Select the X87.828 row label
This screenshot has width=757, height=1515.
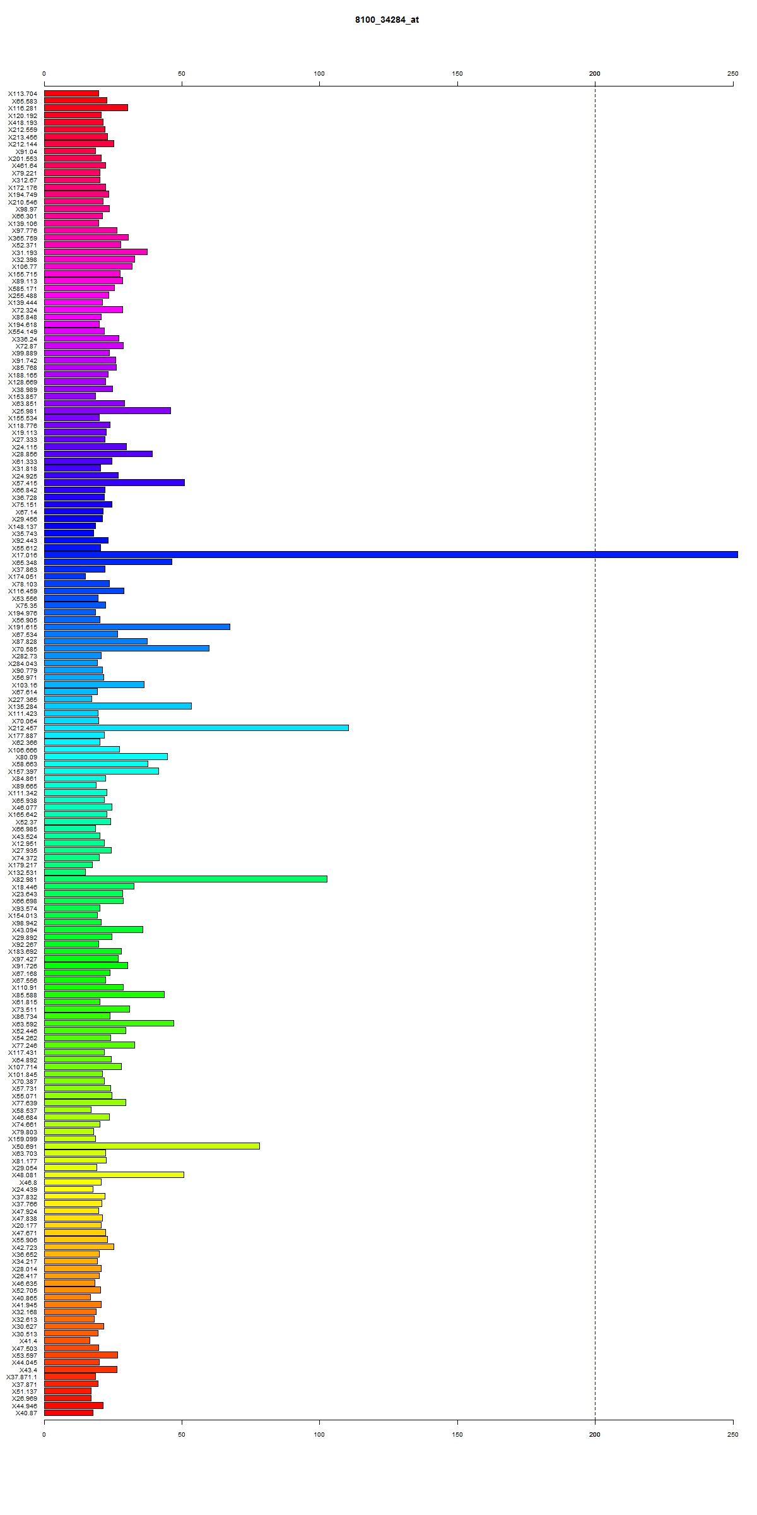click(x=25, y=642)
